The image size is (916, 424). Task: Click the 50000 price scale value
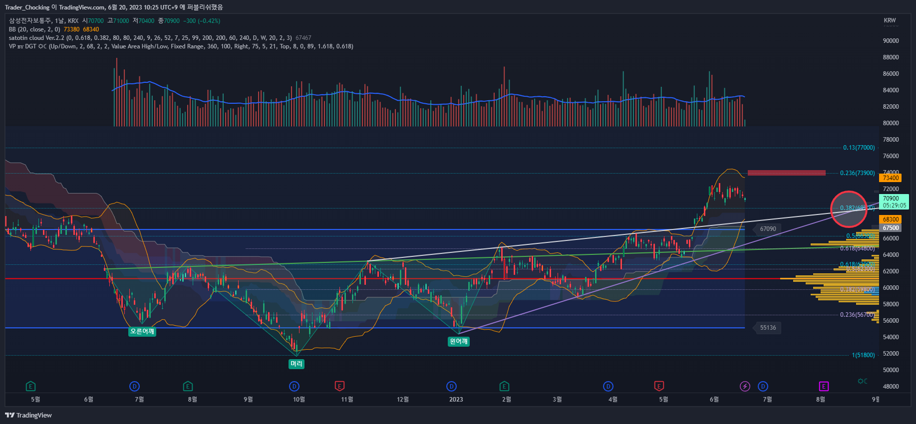coord(891,370)
